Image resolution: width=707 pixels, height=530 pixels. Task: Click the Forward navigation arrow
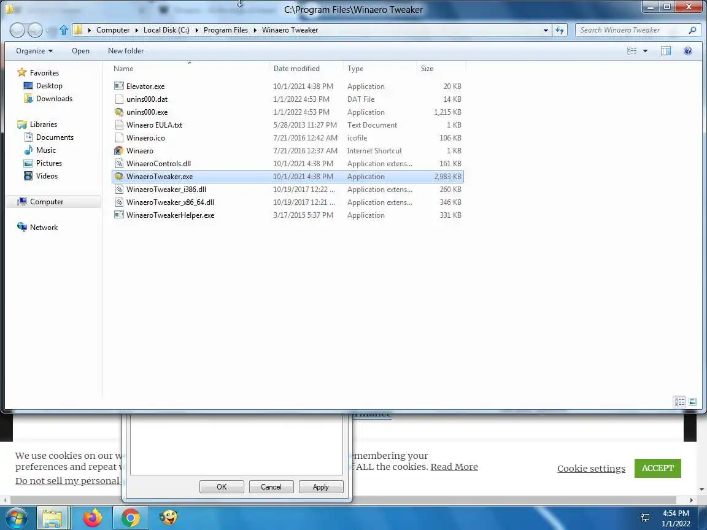(35, 30)
